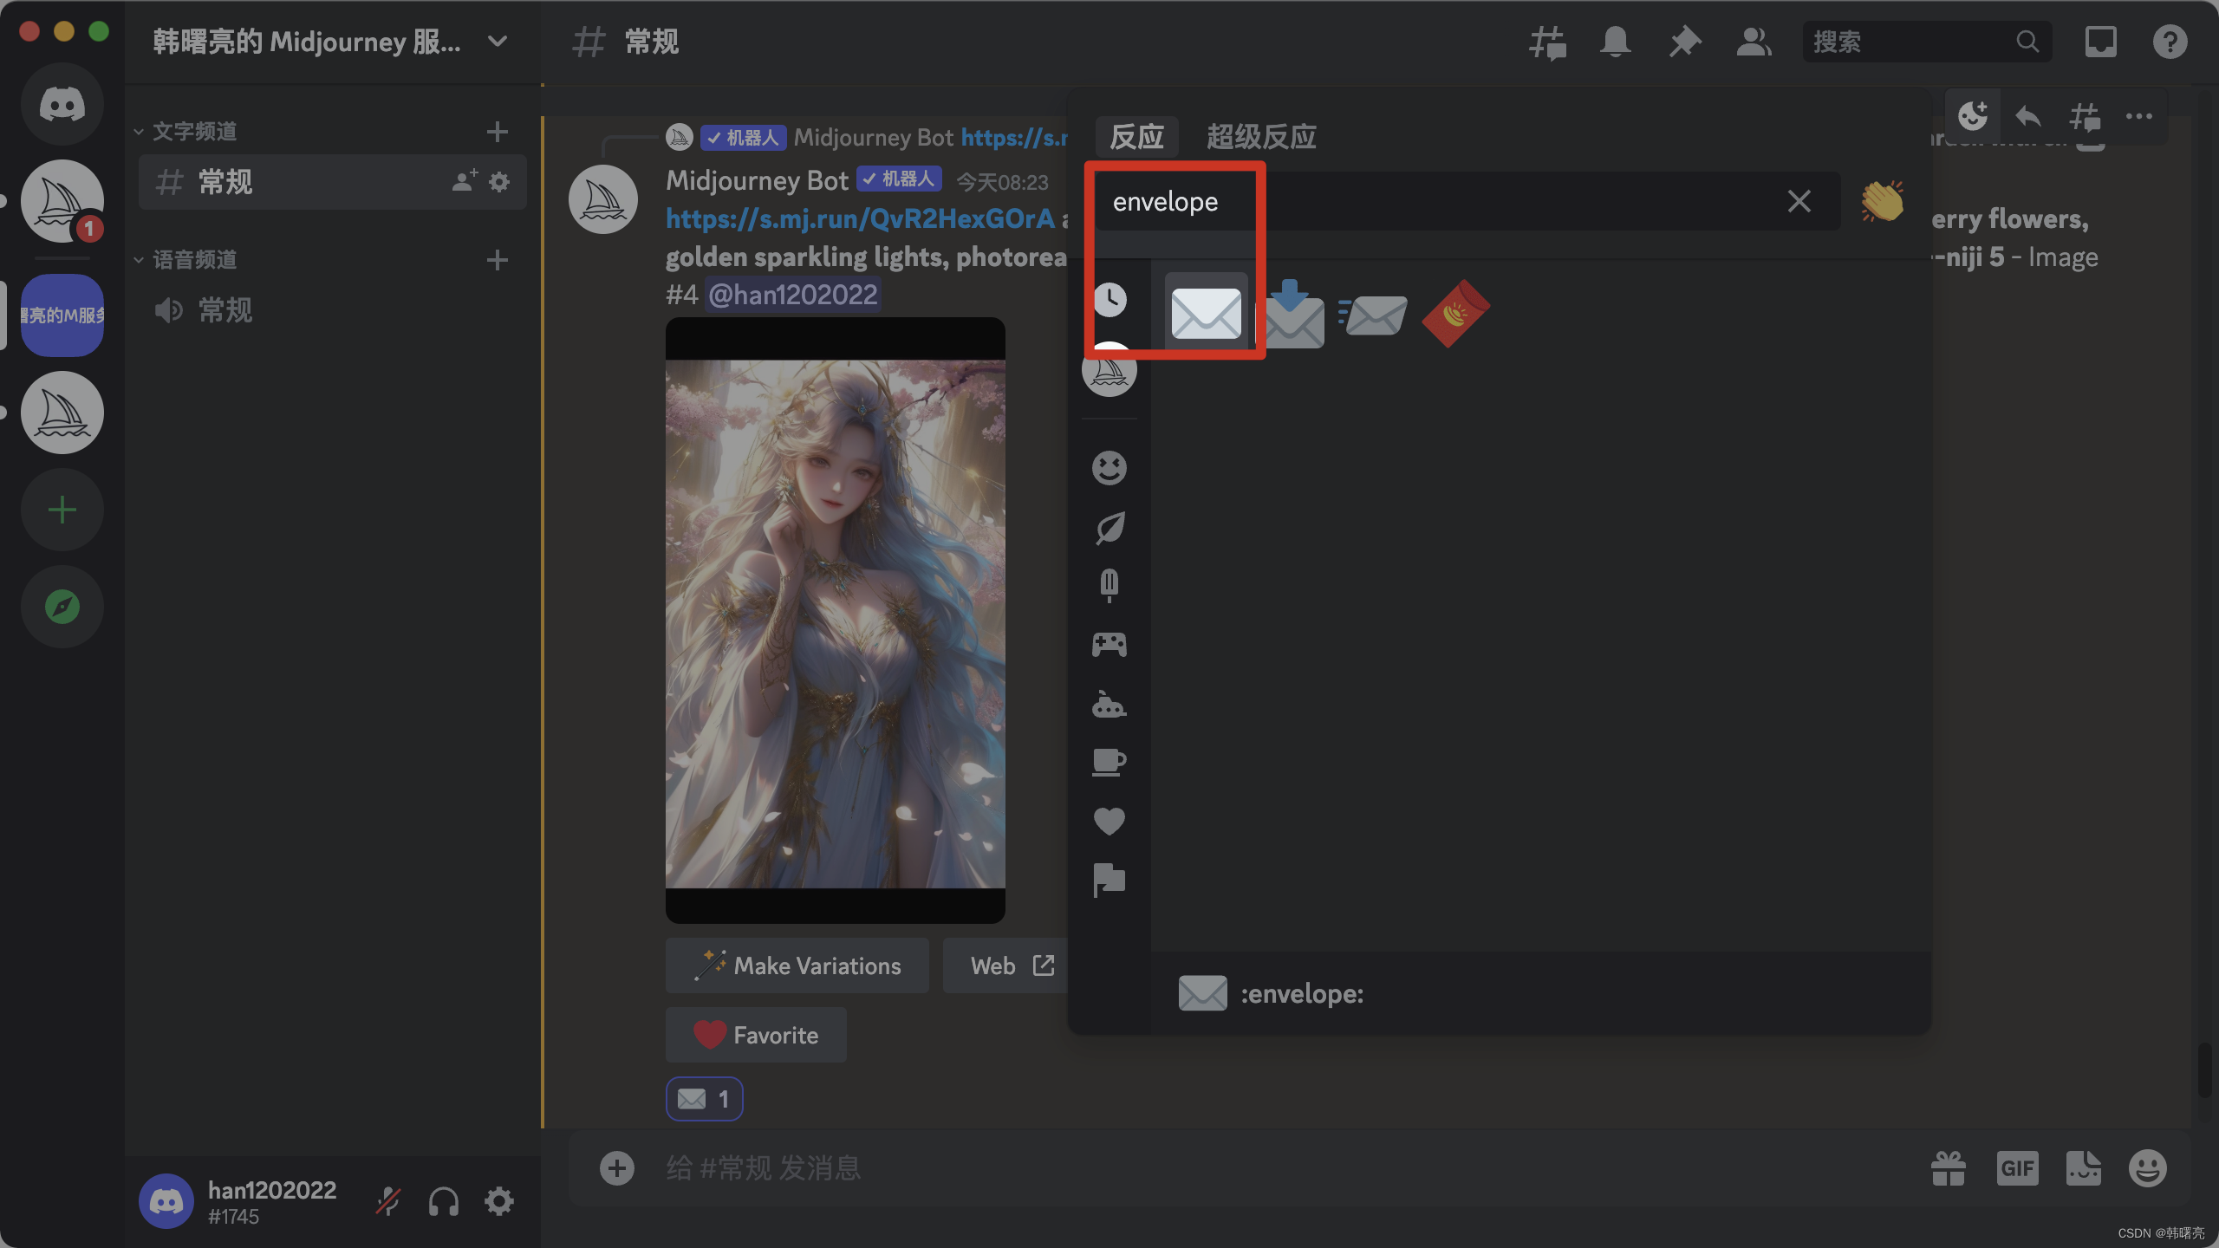Click the existing envelope reaction counter

click(704, 1097)
